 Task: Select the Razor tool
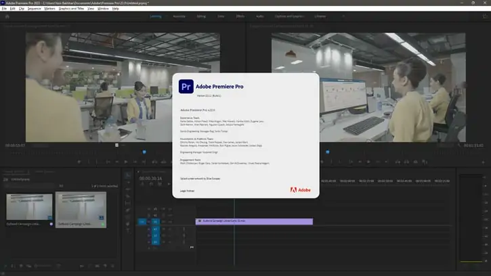click(x=128, y=196)
